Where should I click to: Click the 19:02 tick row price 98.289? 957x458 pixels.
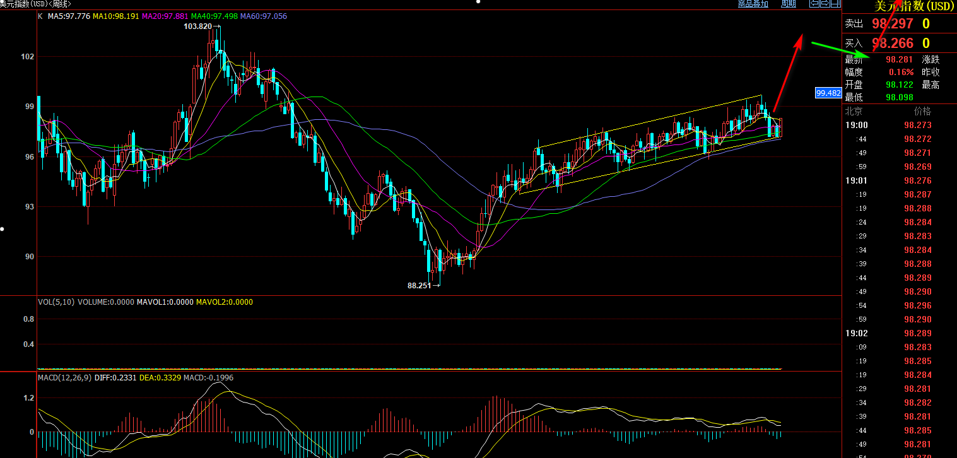(x=917, y=333)
